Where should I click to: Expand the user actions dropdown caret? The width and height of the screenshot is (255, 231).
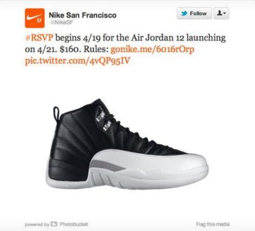225,13
